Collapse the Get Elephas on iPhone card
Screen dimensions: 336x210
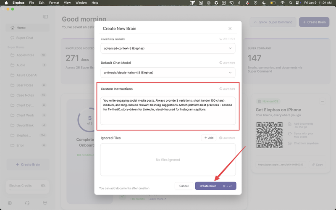pos(322,101)
